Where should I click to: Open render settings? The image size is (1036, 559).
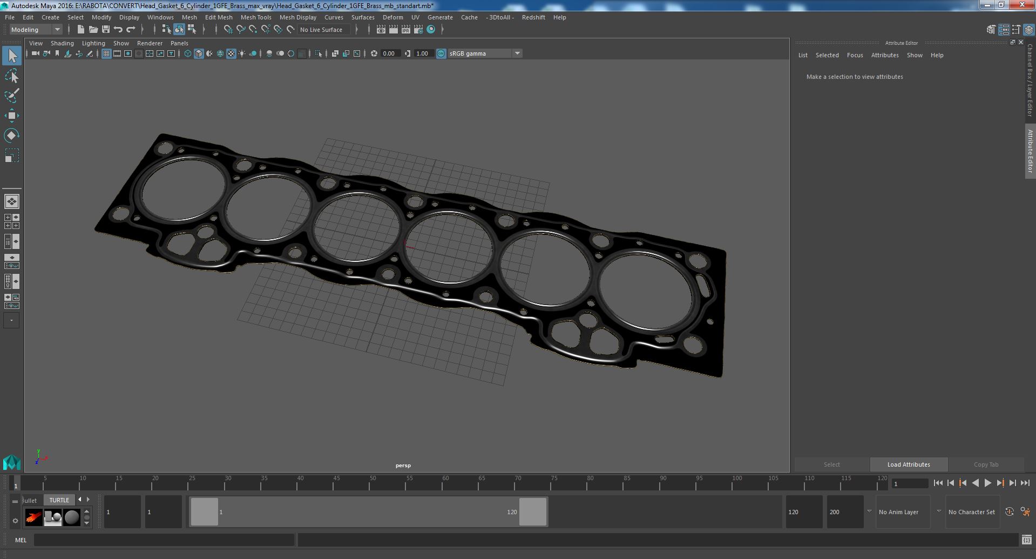[x=418, y=30]
